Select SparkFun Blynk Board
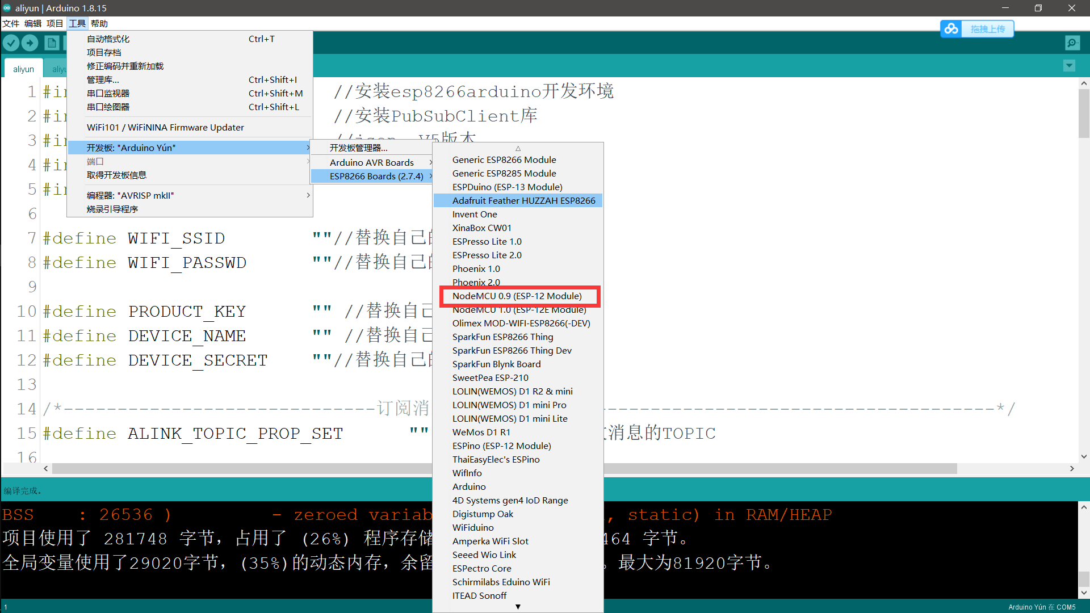The image size is (1090, 613). coord(518,364)
